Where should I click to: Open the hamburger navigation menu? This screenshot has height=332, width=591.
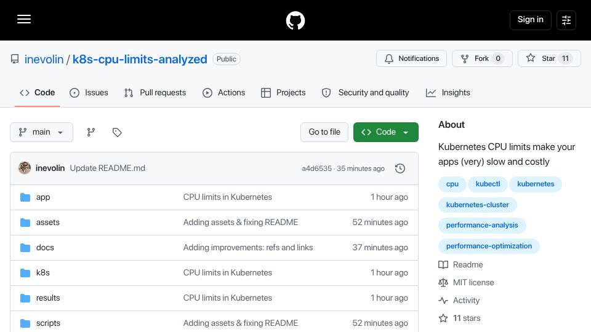click(24, 19)
